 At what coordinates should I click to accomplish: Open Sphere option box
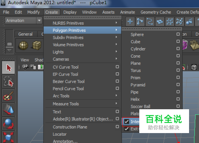(x=178, y=34)
